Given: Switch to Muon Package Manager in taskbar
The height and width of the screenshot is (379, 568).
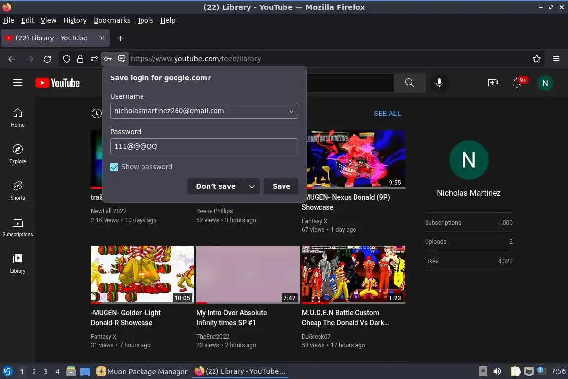Looking at the screenshot, I should coord(142,372).
